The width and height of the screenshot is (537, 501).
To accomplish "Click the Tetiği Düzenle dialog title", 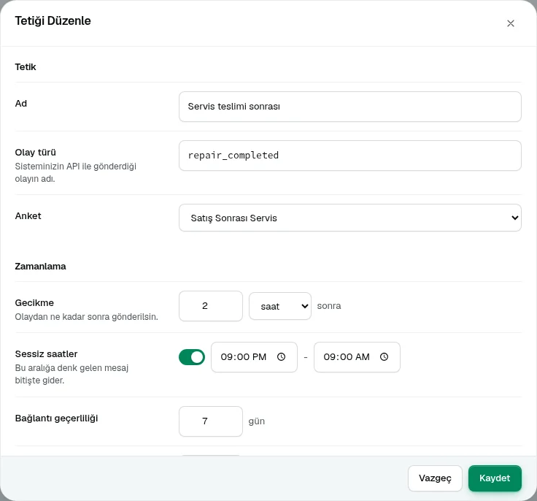I will tap(53, 21).
